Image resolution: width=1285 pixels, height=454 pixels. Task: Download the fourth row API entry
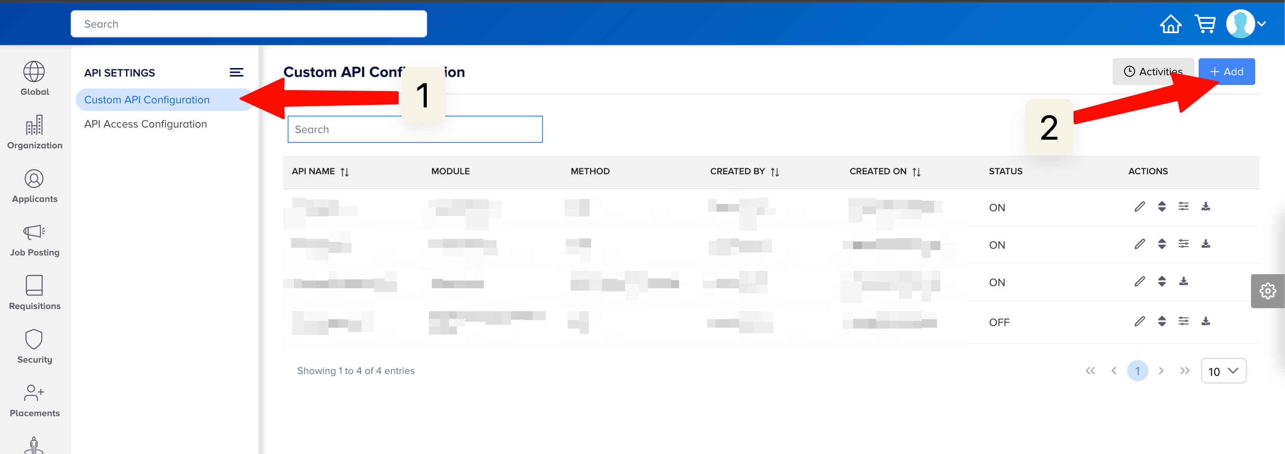coord(1205,321)
